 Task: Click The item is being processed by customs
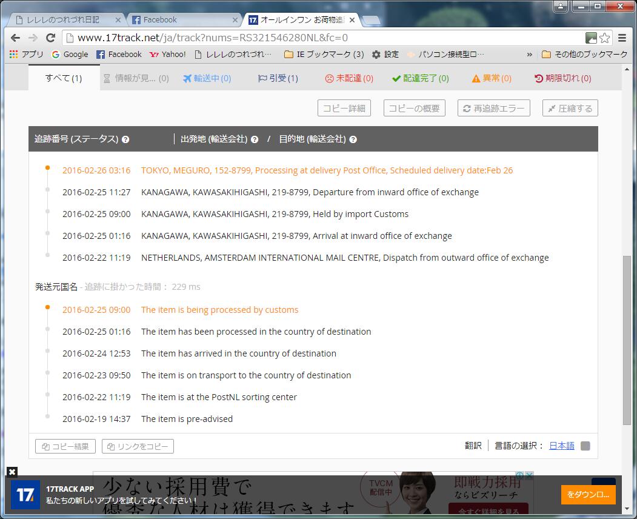[220, 310]
